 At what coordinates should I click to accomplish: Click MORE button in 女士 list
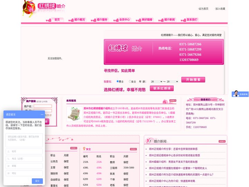coord(133,149)
